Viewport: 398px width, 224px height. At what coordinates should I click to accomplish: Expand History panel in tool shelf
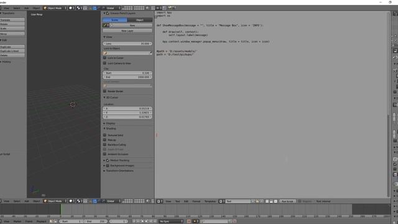point(6,62)
